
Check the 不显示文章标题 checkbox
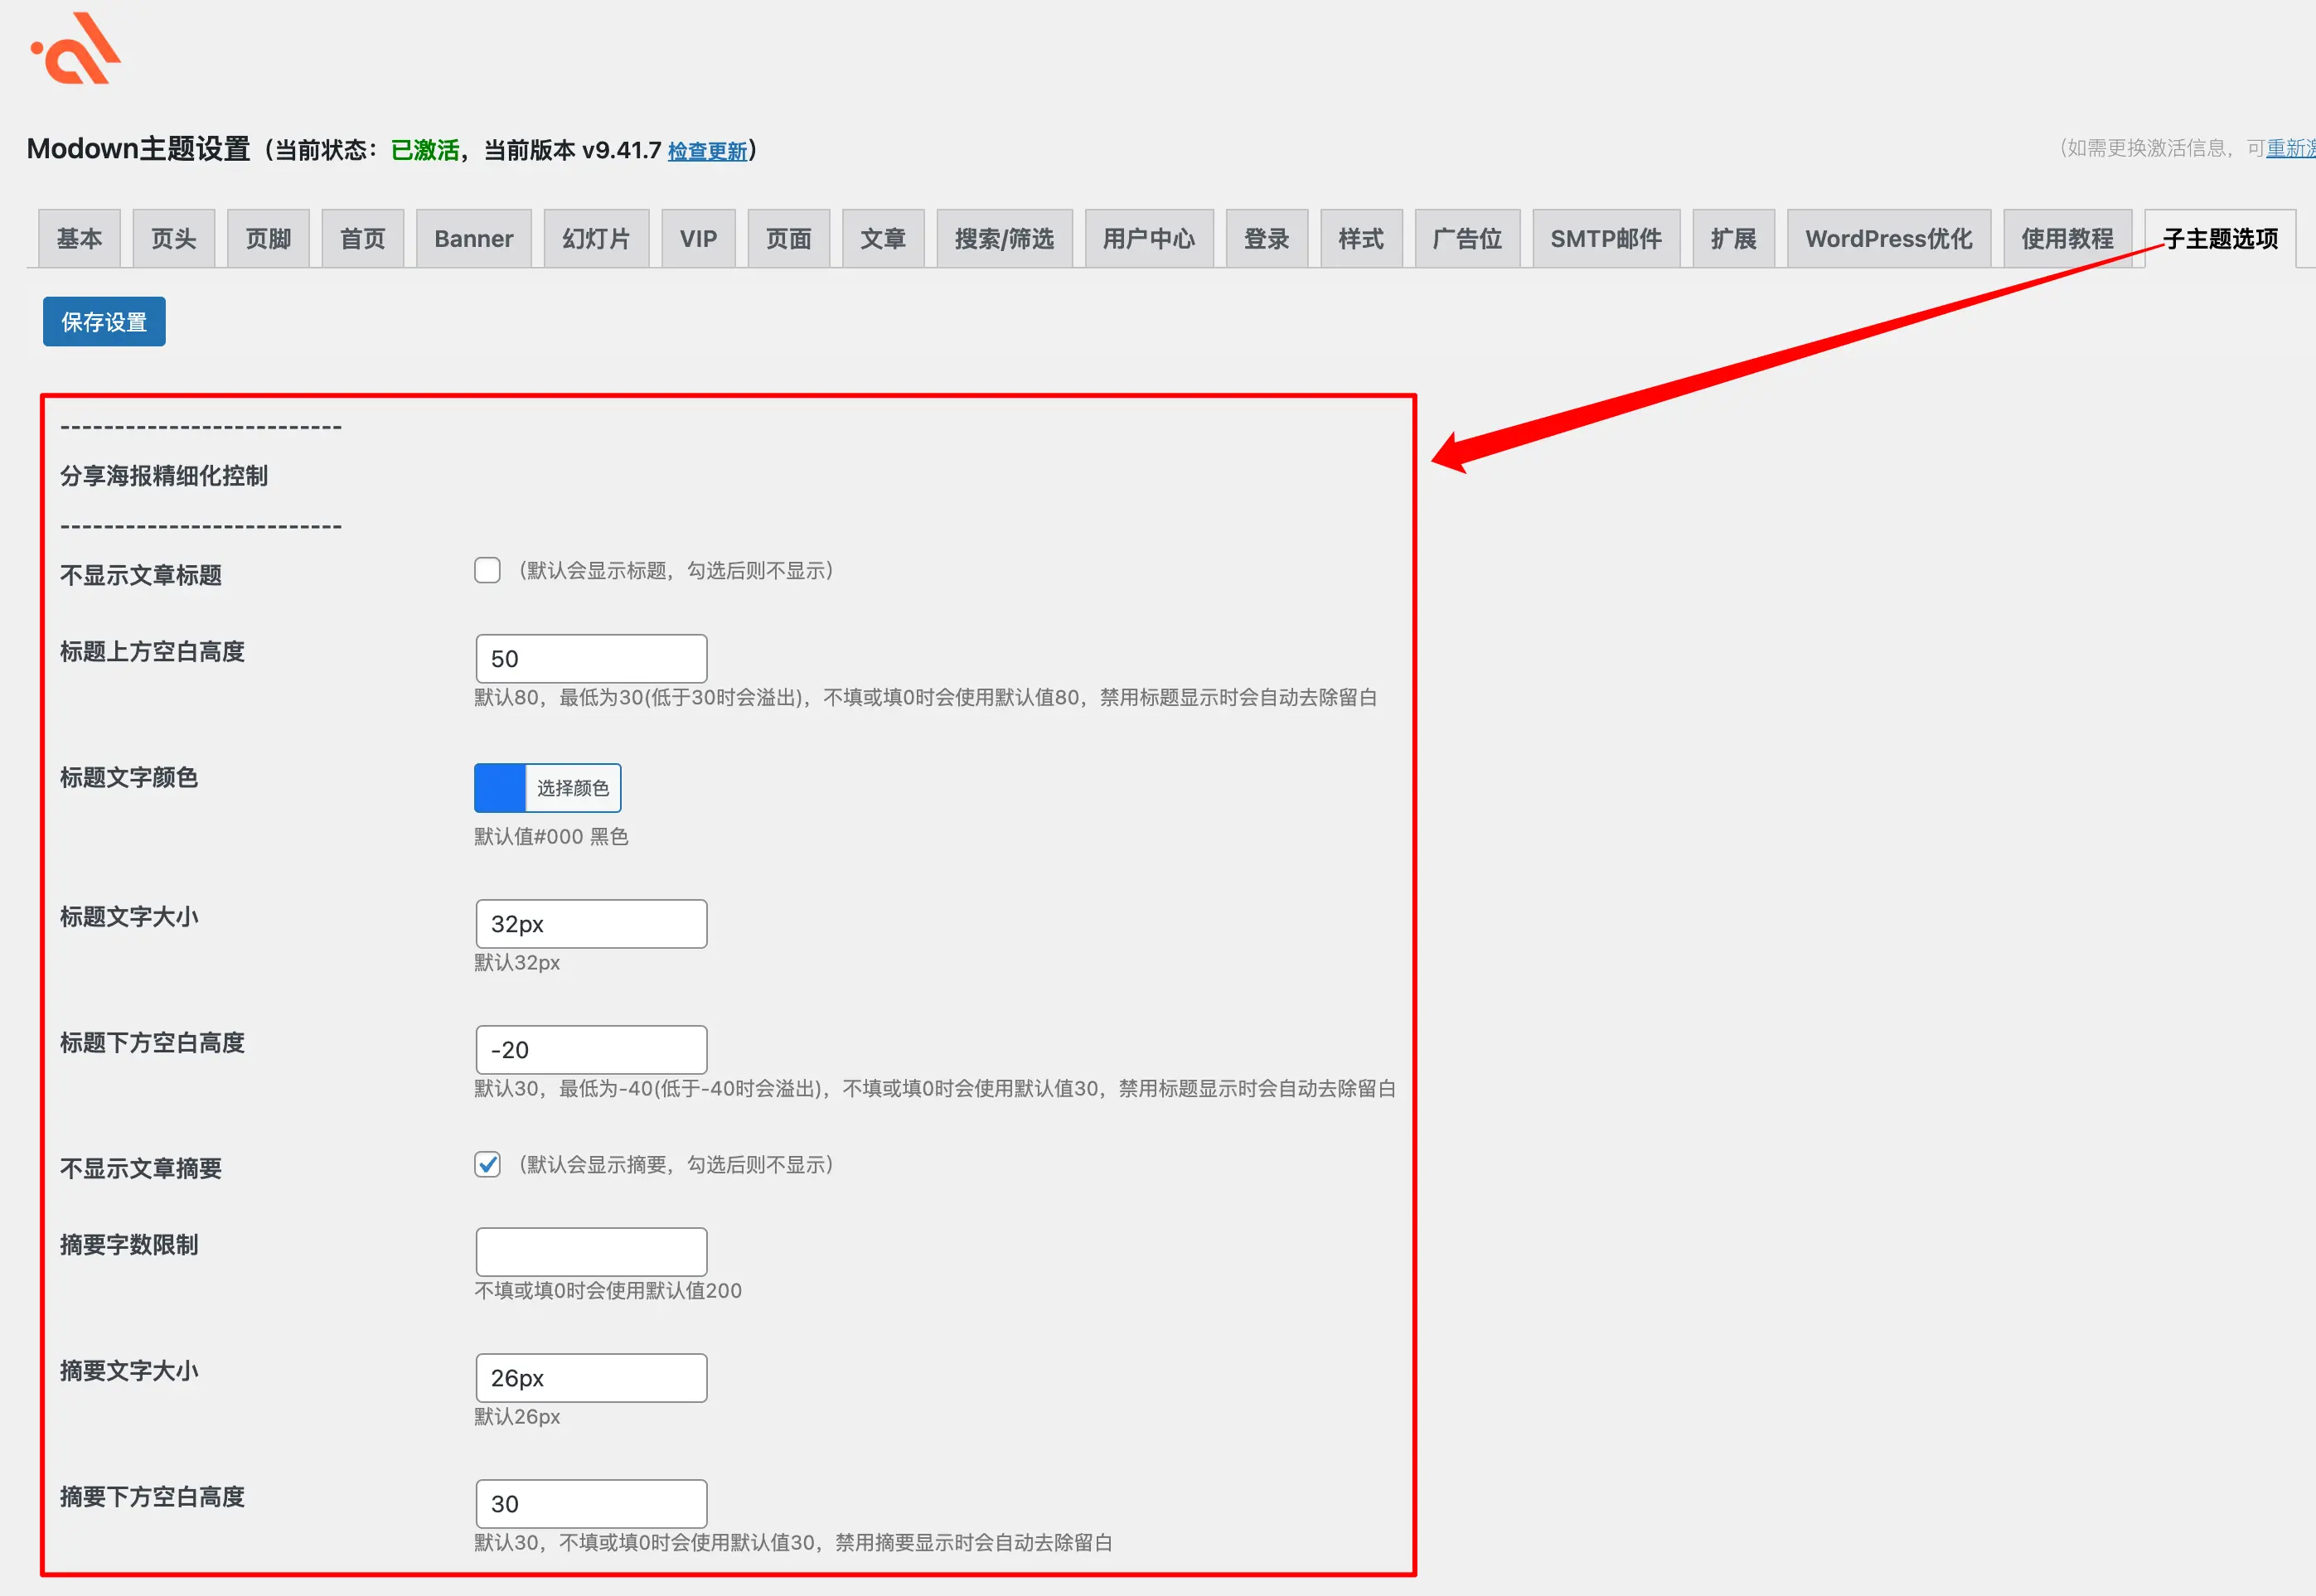[x=487, y=570]
